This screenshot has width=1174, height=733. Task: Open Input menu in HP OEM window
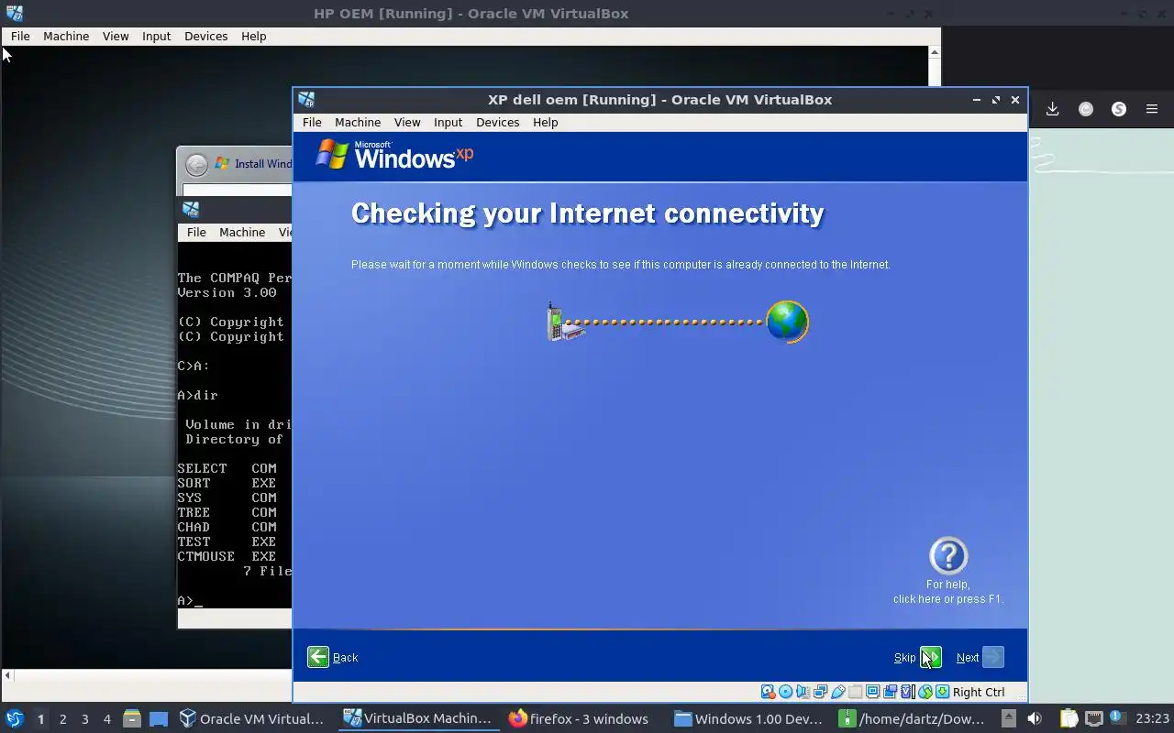click(x=156, y=36)
